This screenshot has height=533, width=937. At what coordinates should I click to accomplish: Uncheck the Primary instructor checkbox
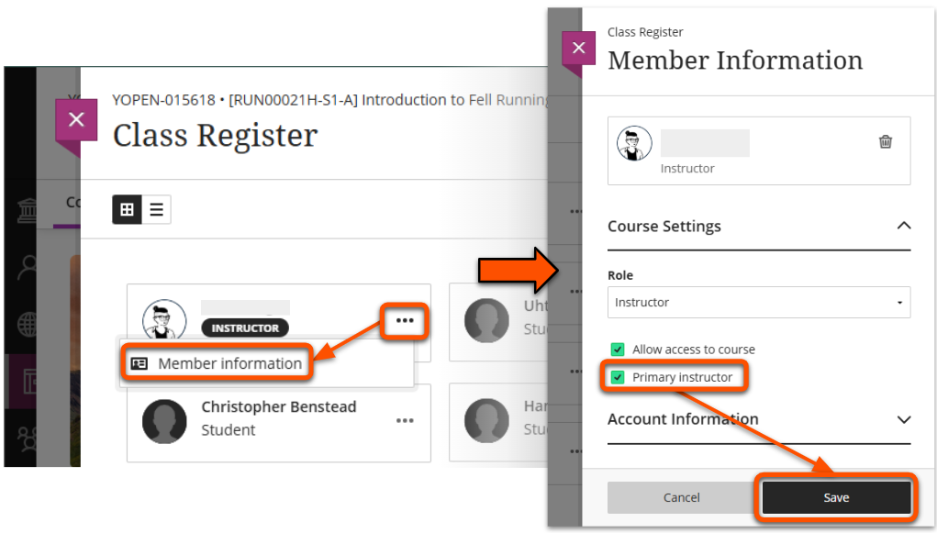click(618, 377)
